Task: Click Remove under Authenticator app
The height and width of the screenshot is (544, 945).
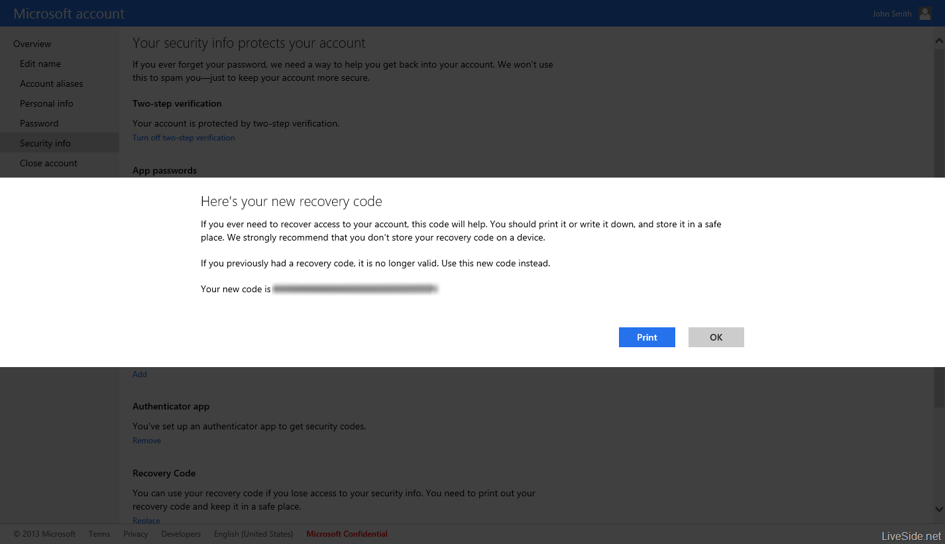Action: tap(146, 441)
